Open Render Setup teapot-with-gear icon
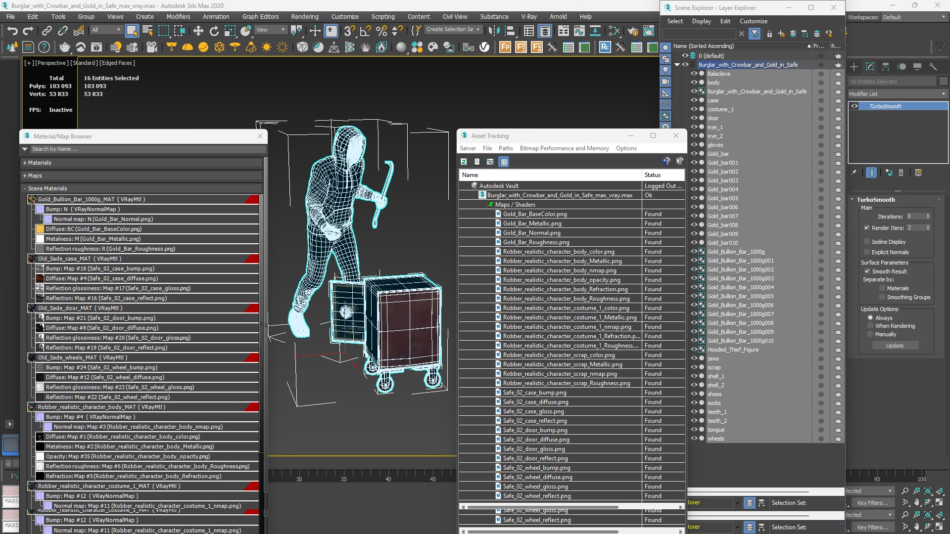 633,31
